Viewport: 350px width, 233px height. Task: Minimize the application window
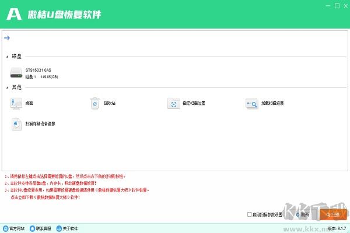[x=328, y=6]
